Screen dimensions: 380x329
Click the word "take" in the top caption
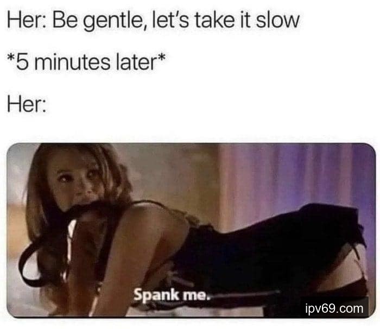coord(214,21)
